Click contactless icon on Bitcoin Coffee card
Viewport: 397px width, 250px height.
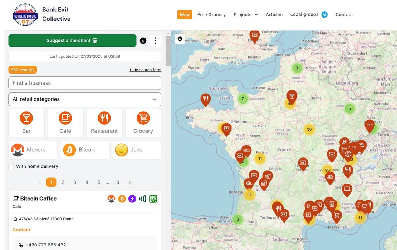143,199
